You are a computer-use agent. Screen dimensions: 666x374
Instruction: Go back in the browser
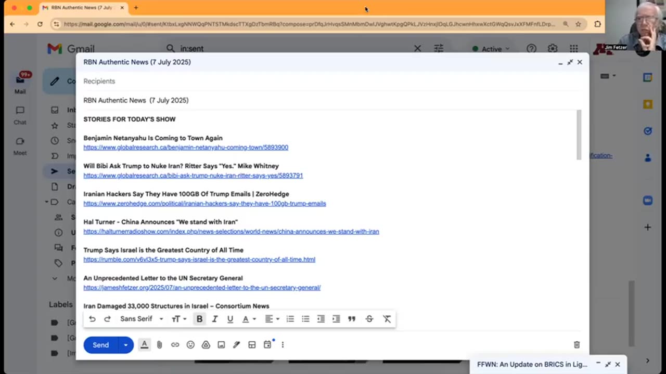12,24
